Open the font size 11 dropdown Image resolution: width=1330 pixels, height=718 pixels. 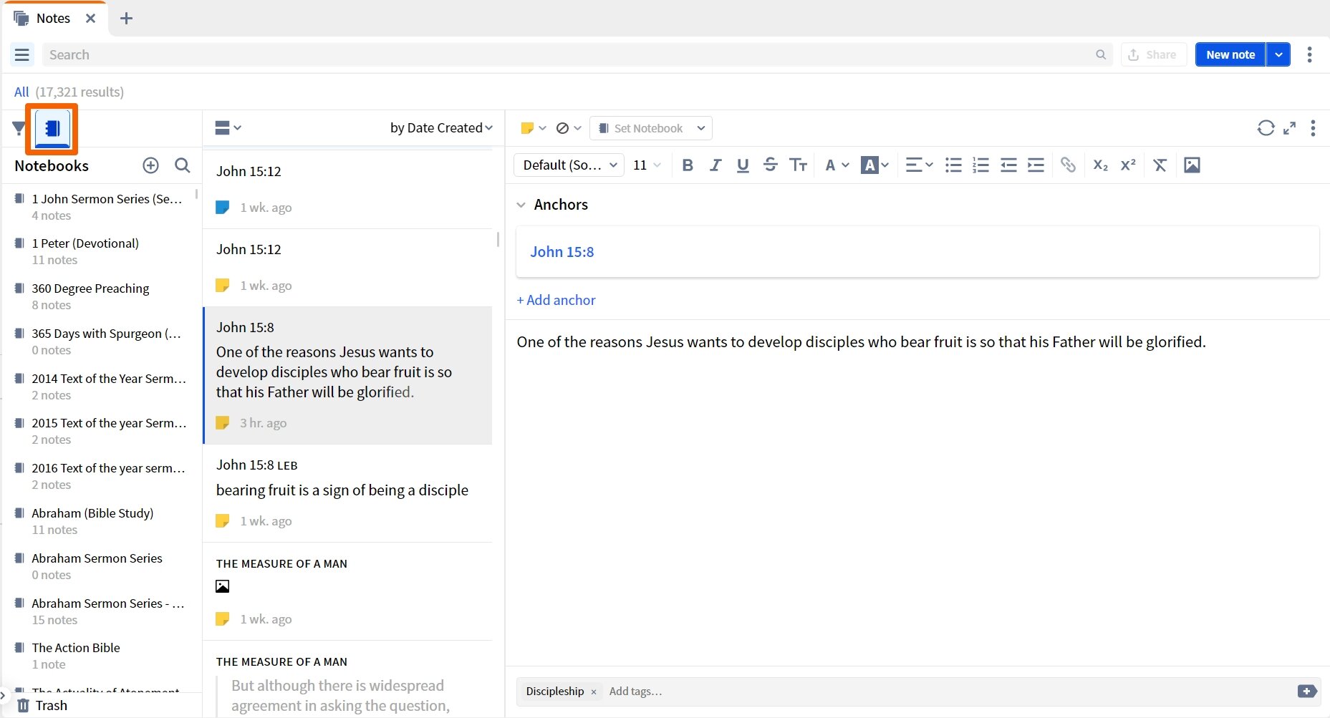pyautogui.click(x=647, y=165)
